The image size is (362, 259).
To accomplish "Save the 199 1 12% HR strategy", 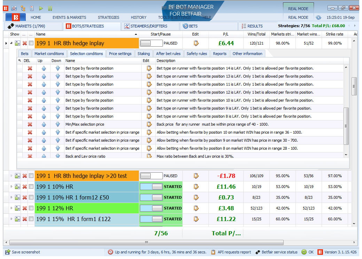I will [x=17, y=208].
